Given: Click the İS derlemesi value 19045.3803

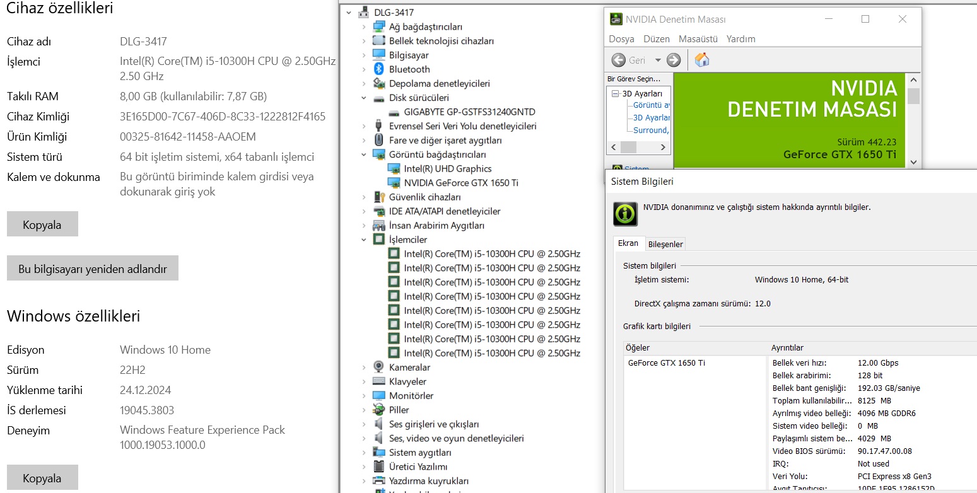Looking at the screenshot, I should coord(147,410).
